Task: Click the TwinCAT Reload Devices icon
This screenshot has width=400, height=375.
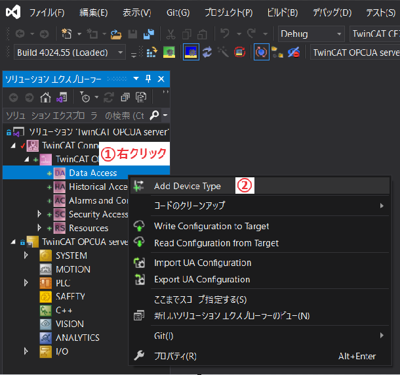Action: 207,52
